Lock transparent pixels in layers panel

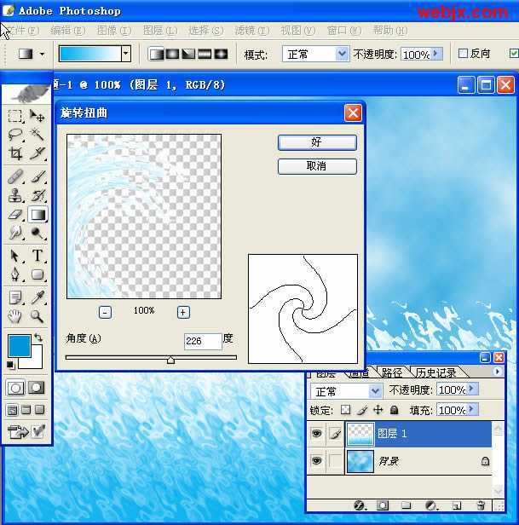(345, 409)
